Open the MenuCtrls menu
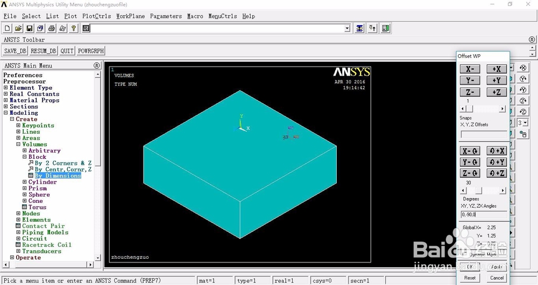Screen dimensions: 538x285 [x=223, y=16]
